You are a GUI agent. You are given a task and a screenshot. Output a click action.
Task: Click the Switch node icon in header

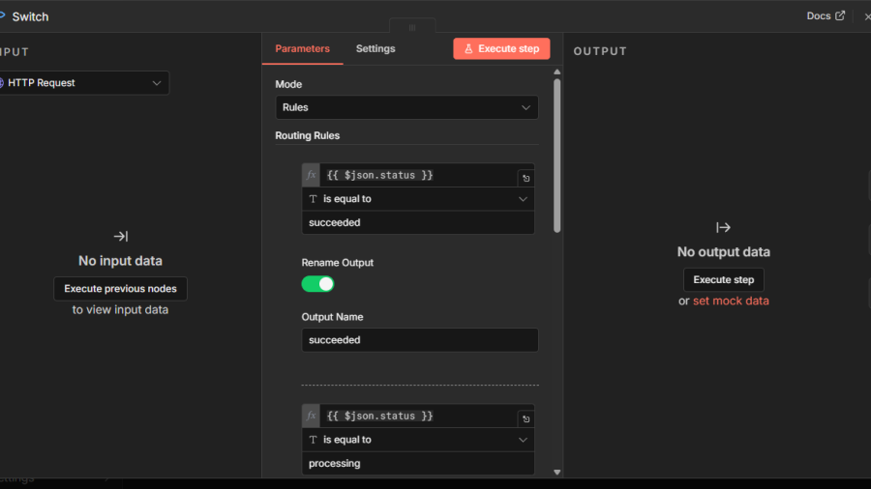coord(3,16)
